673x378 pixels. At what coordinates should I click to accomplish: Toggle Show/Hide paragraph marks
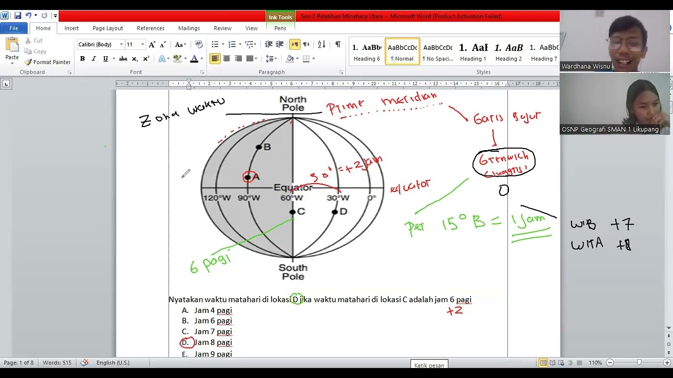point(338,45)
